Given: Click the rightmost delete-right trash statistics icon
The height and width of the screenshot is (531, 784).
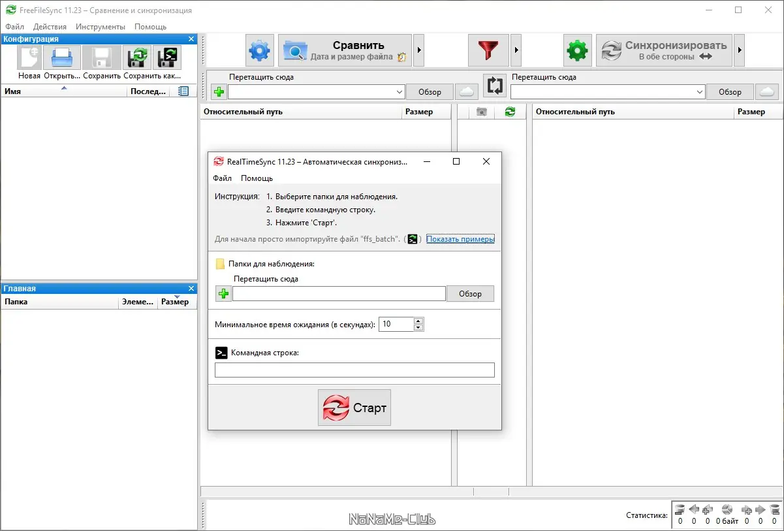Looking at the screenshot, I should [x=775, y=510].
